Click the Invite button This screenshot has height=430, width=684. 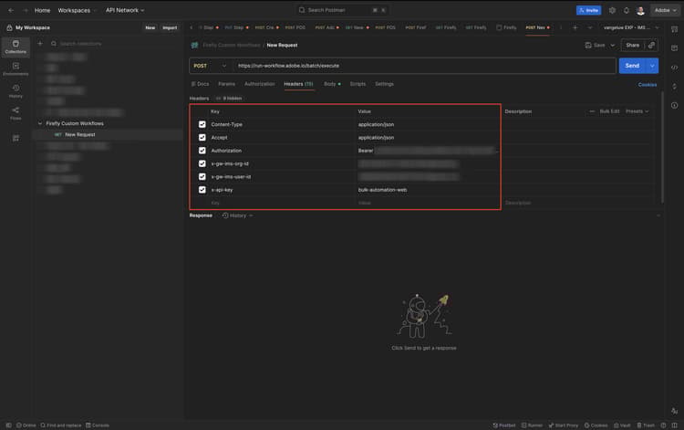coord(588,10)
